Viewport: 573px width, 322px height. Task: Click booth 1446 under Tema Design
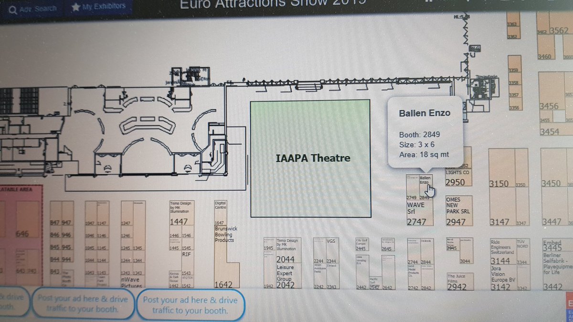point(175,232)
